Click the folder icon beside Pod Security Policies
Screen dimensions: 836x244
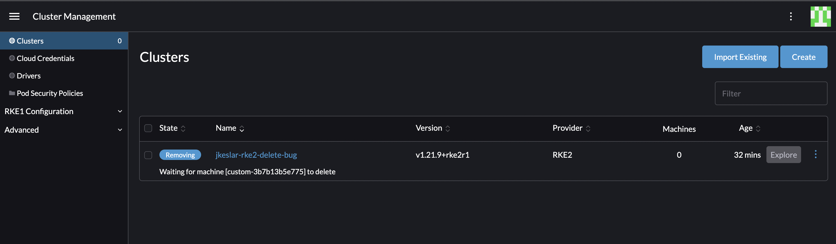[x=11, y=93]
